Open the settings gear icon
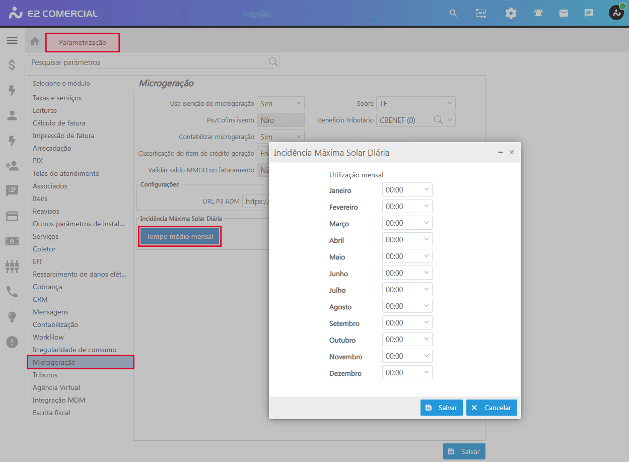Screen dimensions: 629x462 coord(511,13)
